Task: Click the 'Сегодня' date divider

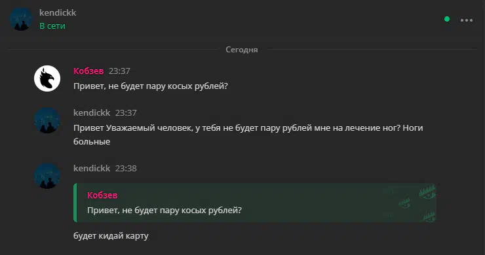Action: [x=242, y=50]
